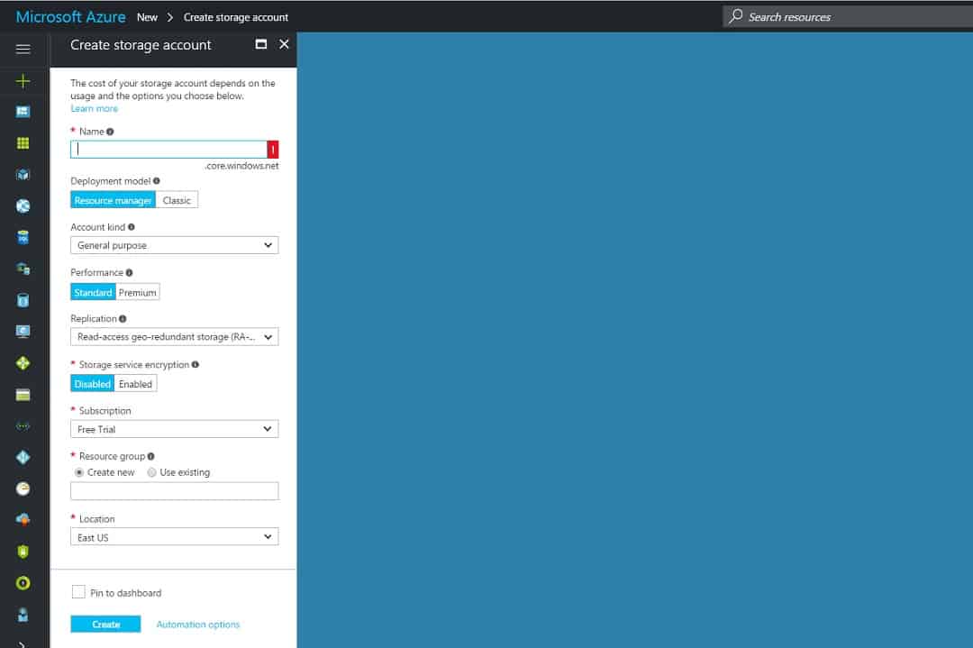Viewport: 973px width, 648px height.
Task: Open Azure Active Directory blue diamond icon
Action: tap(23, 458)
